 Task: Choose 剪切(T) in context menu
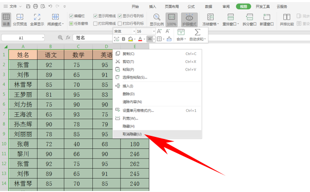157,62
